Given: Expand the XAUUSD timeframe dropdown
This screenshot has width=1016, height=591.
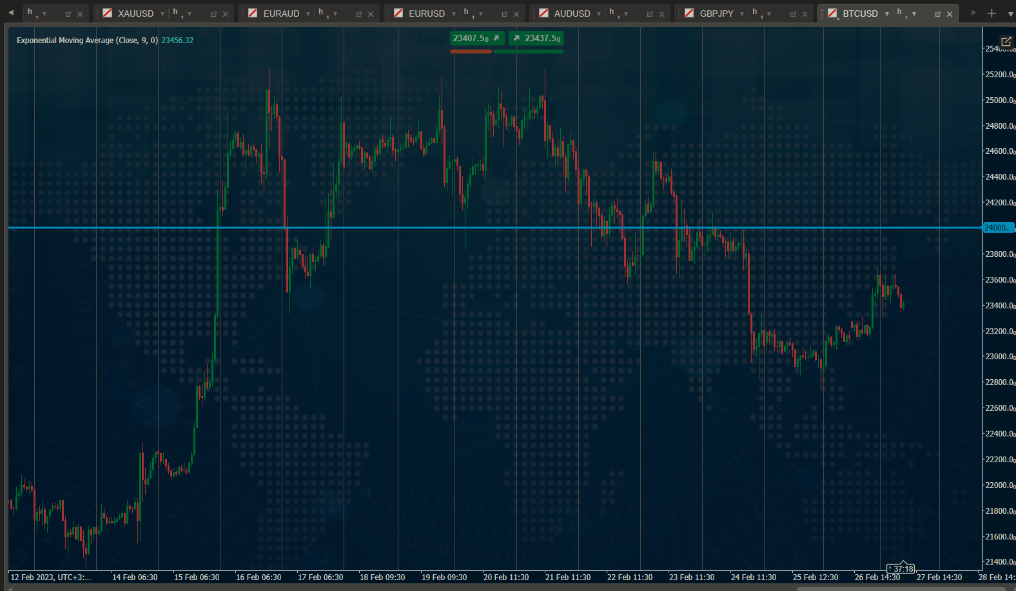Looking at the screenshot, I should pyautogui.click(x=190, y=14).
